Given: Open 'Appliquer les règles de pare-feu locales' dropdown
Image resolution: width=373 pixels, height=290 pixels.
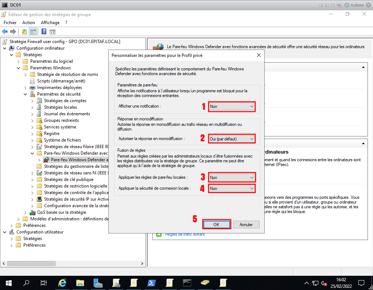Looking at the screenshot, I should [x=232, y=177].
